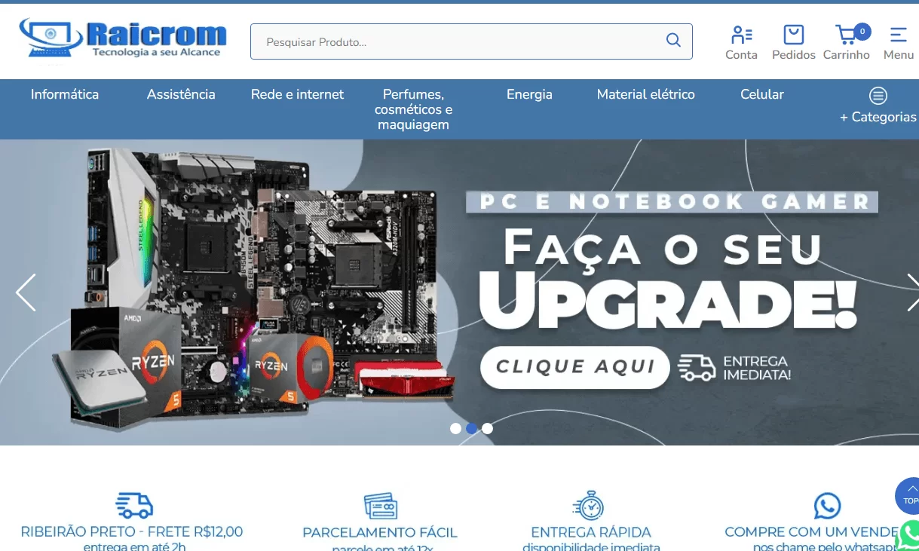Open the Conta account icon

[x=742, y=35]
